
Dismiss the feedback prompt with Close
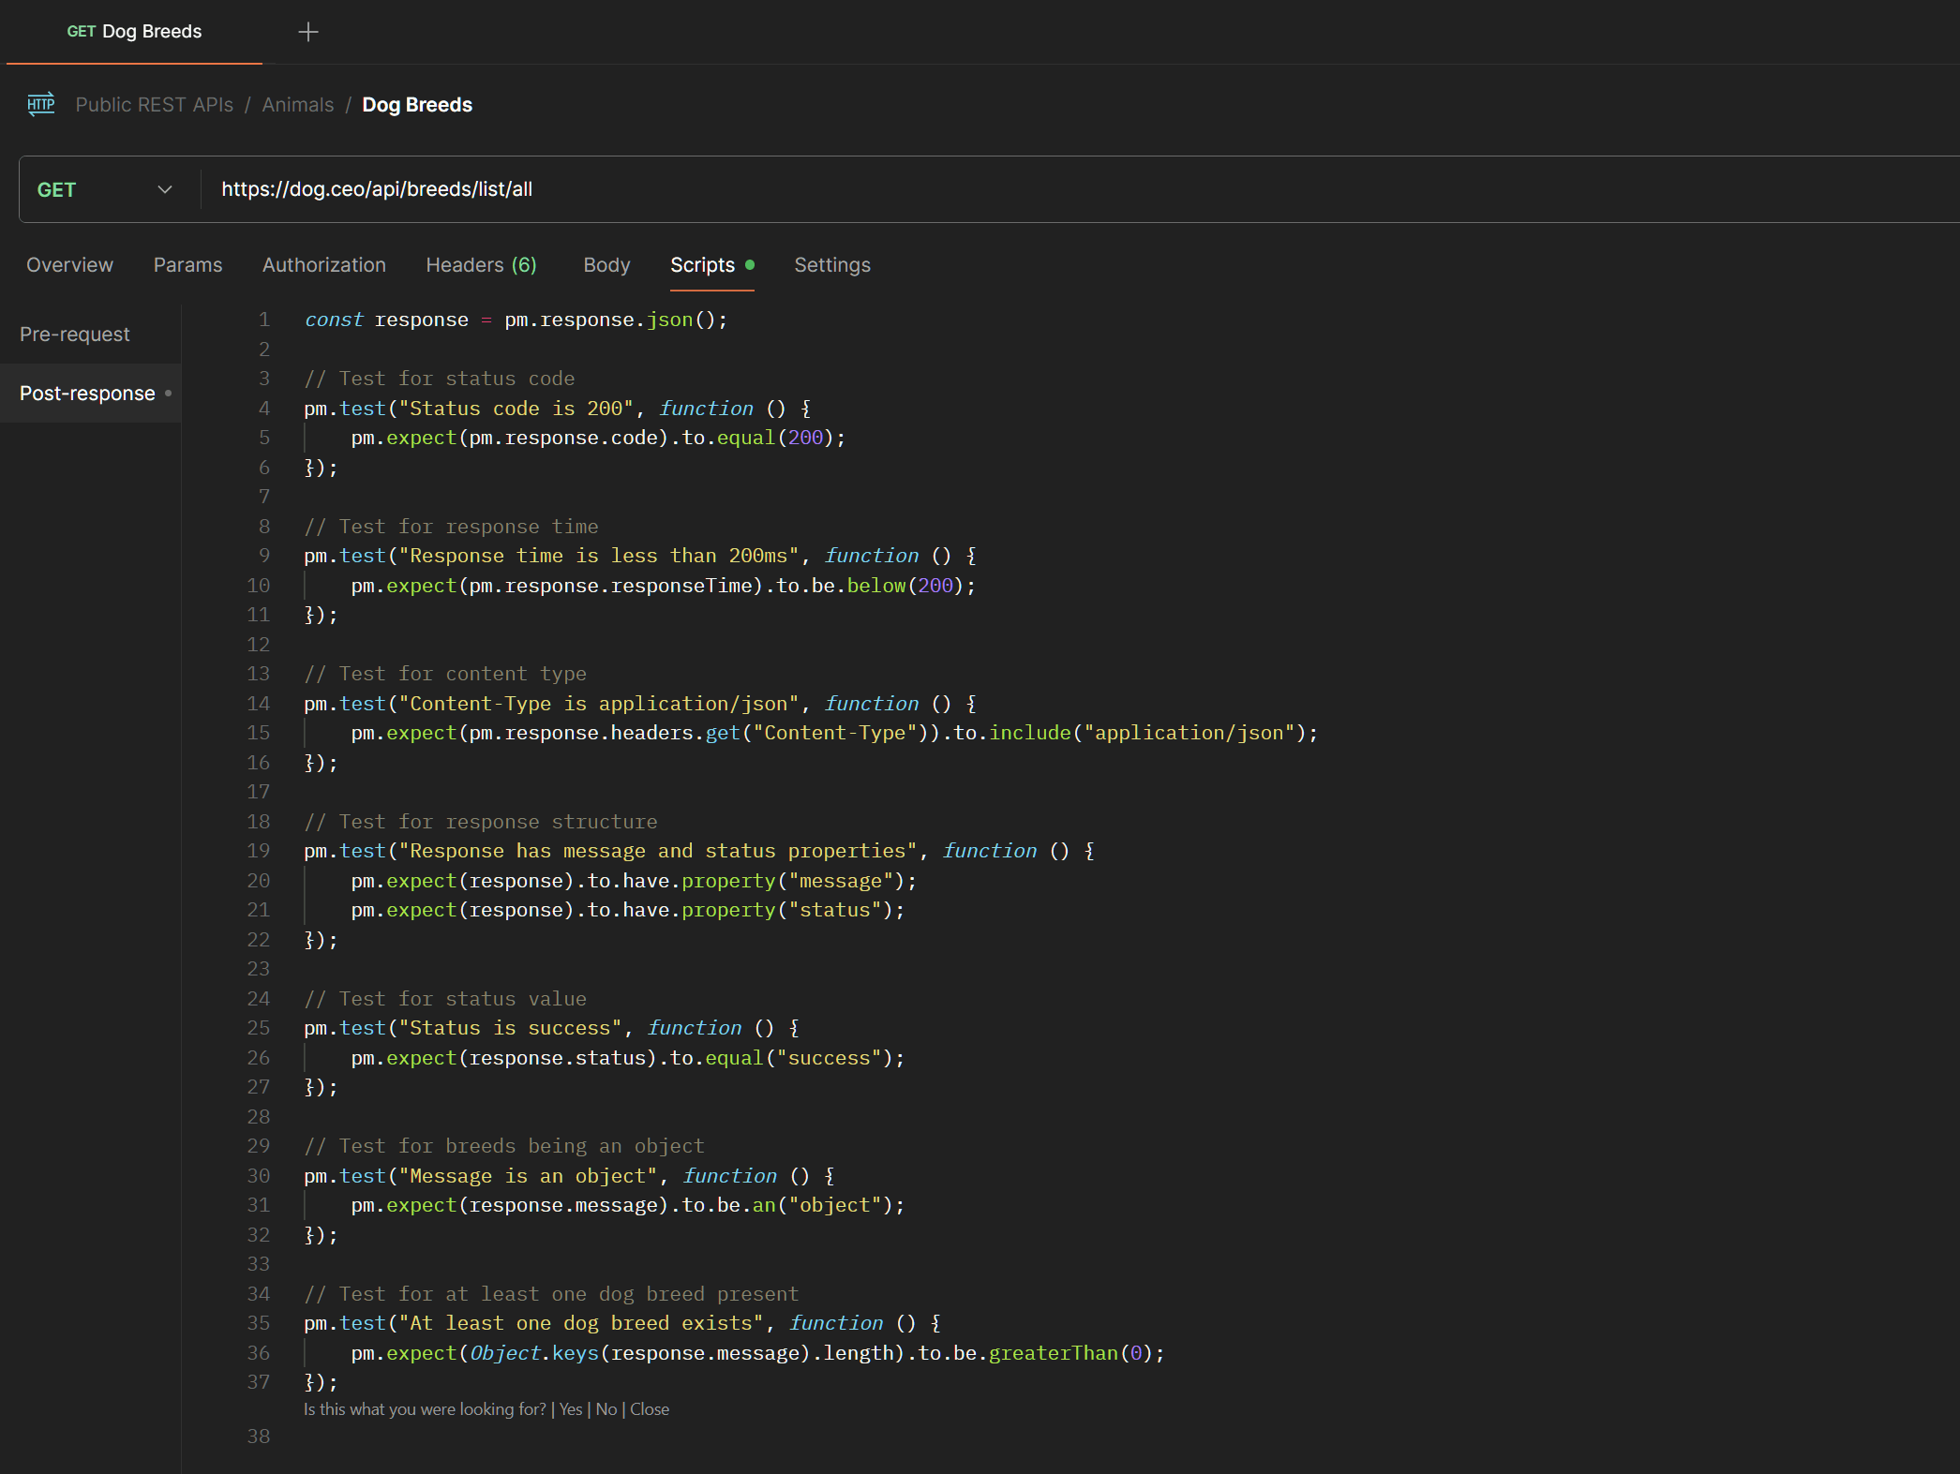(x=650, y=1408)
